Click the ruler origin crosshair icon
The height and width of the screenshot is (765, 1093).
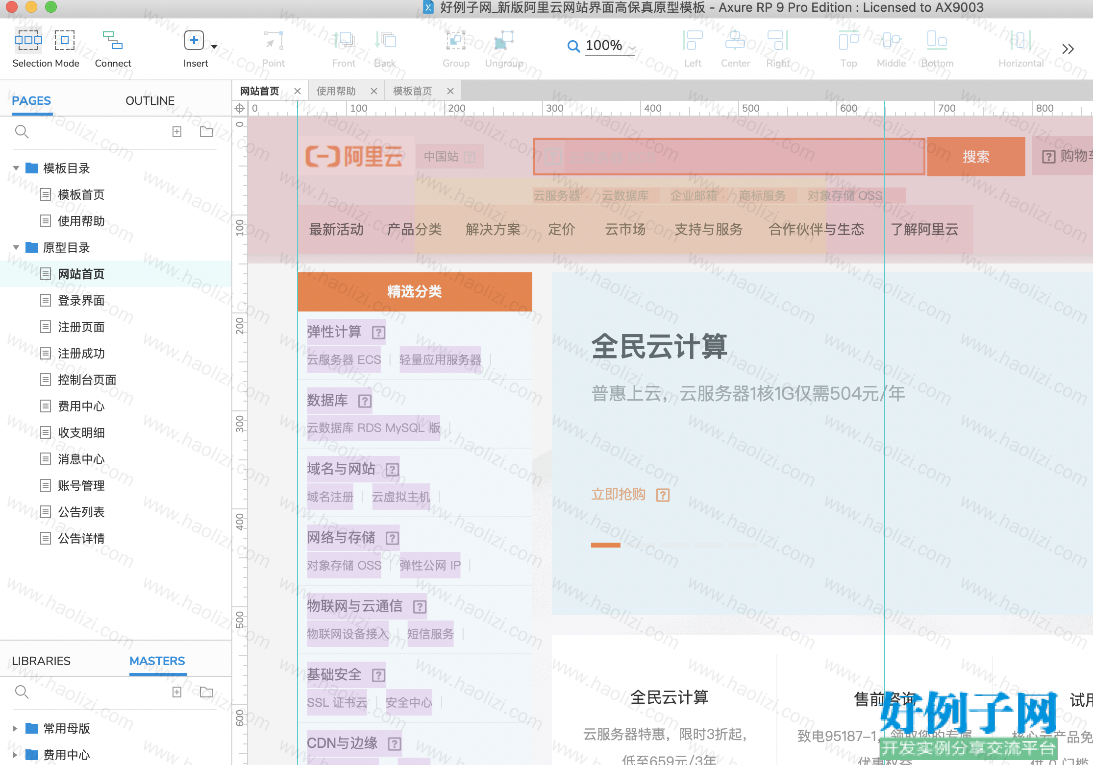click(240, 108)
